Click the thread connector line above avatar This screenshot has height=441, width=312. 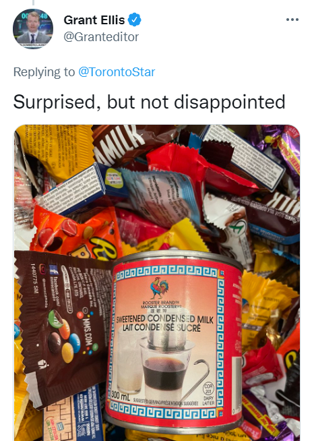(33, 3)
